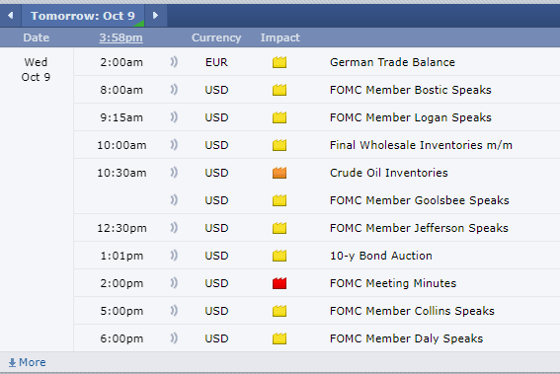Open FOMC Meeting Minutes event details
This screenshot has width=560, height=374.
click(x=393, y=283)
